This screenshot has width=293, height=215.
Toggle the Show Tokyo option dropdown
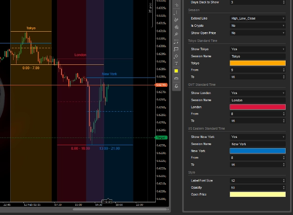(x=257, y=49)
